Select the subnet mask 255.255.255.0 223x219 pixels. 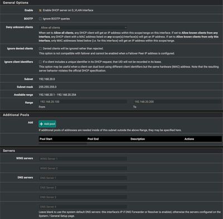[47, 87]
